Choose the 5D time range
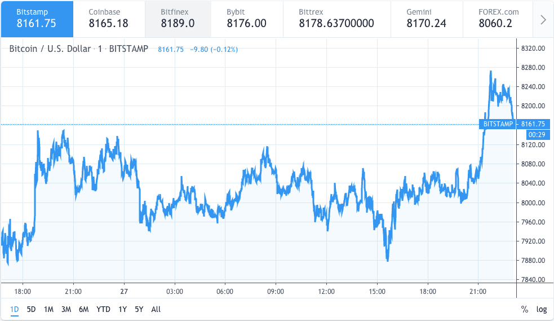 [32, 309]
